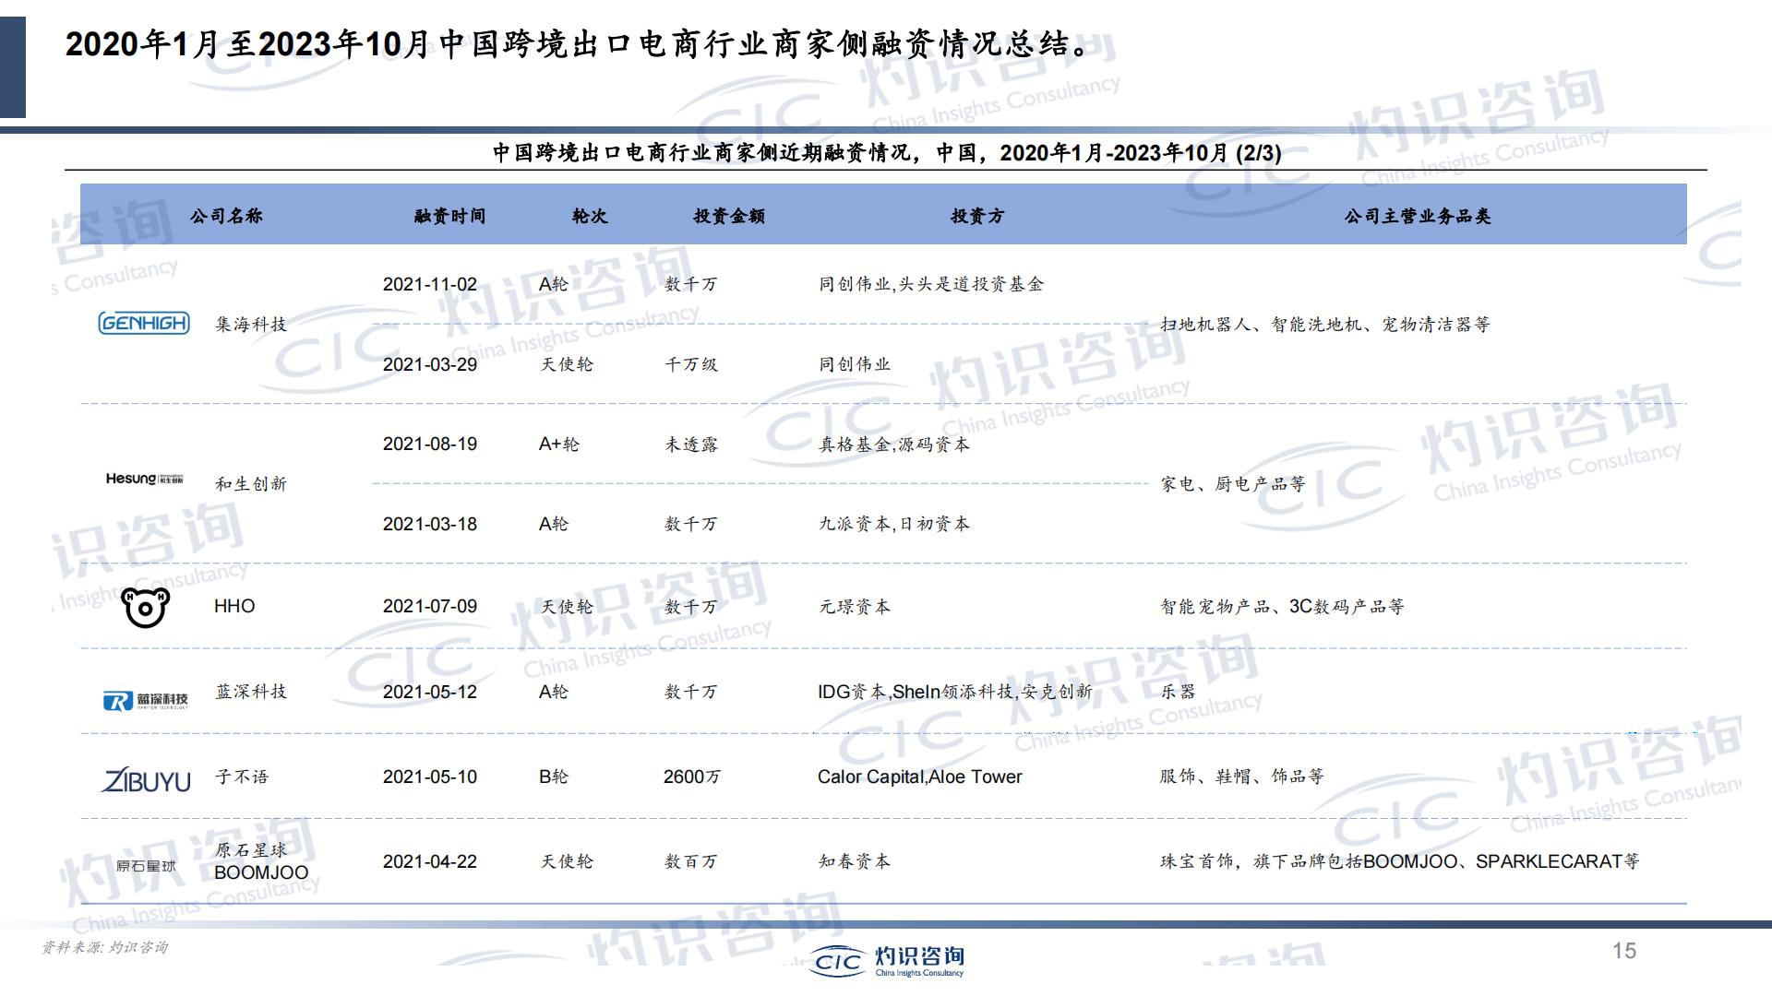
Task: Click investor 真格基金,源码资本
Action: [x=894, y=444]
